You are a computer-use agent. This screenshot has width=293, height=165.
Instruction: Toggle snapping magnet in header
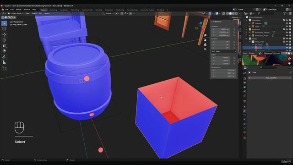pyautogui.click(x=122, y=13)
